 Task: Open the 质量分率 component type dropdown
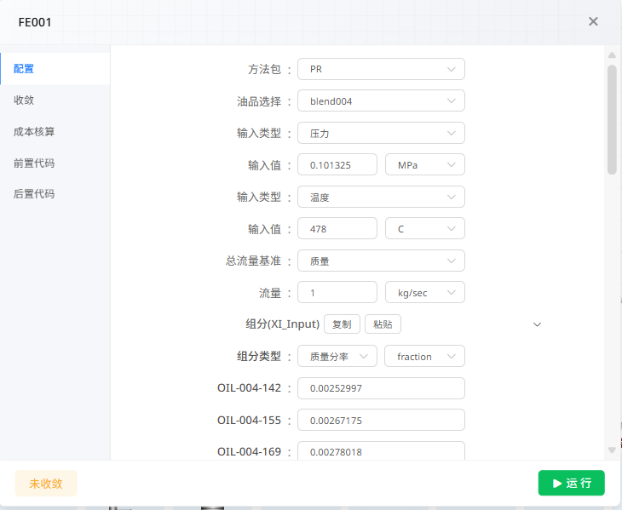point(337,356)
